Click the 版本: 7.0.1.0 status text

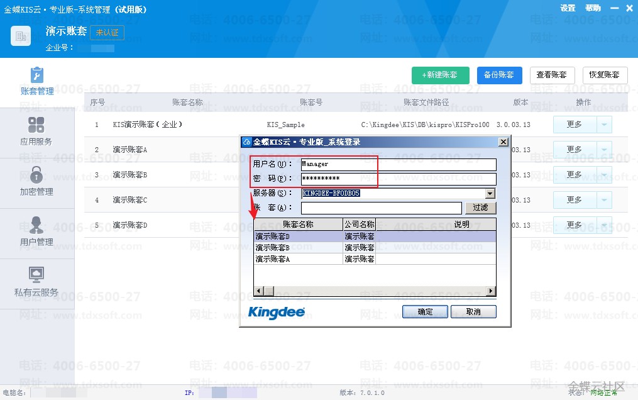click(362, 392)
